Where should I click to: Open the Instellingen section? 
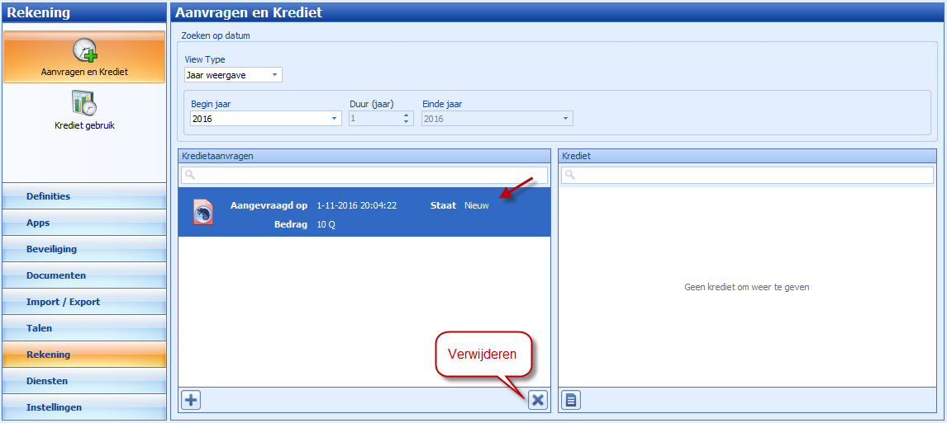(84, 407)
